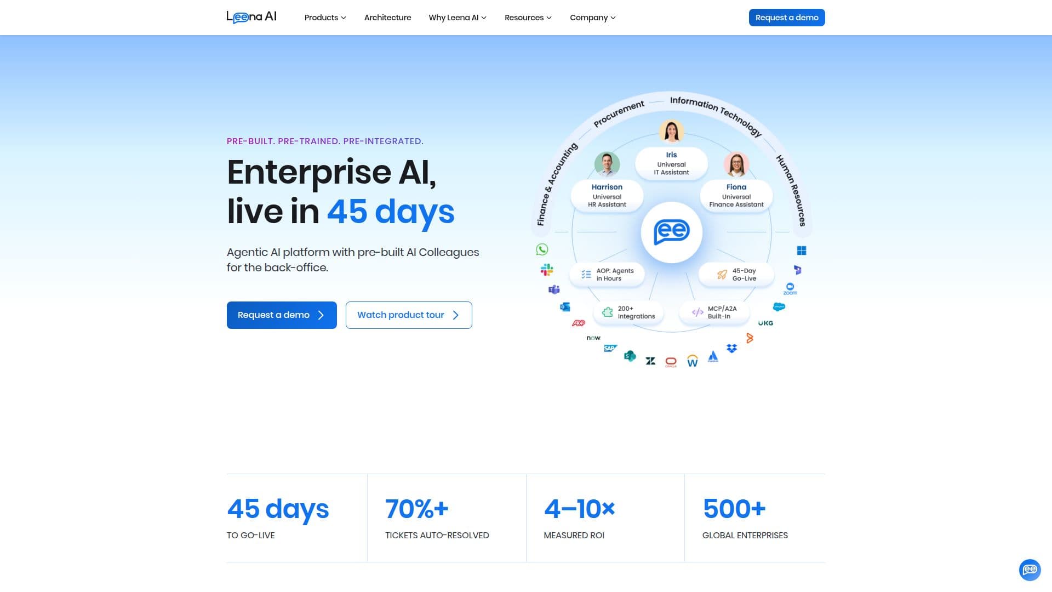1052x592 pixels.
Task: Click Fiona's avatar photo
Action: pos(736,164)
